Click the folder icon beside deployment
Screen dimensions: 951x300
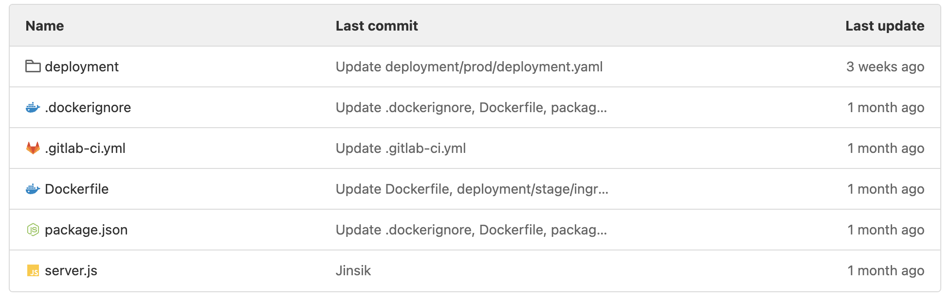pyautogui.click(x=33, y=67)
